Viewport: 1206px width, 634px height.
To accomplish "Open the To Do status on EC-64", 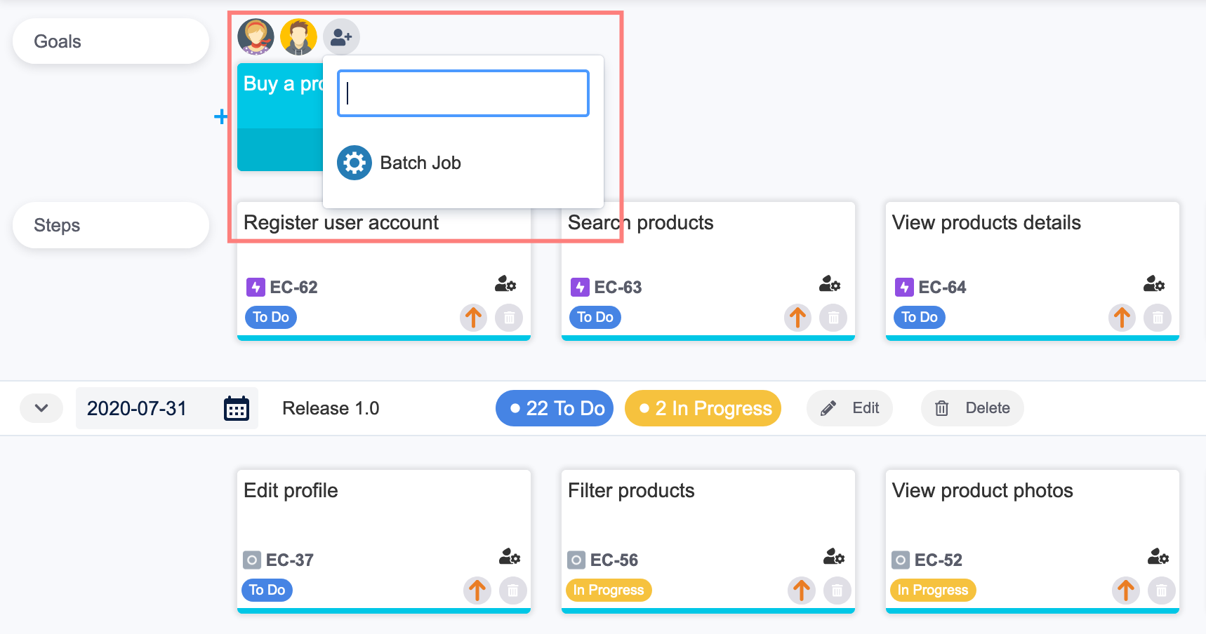I will [919, 317].
